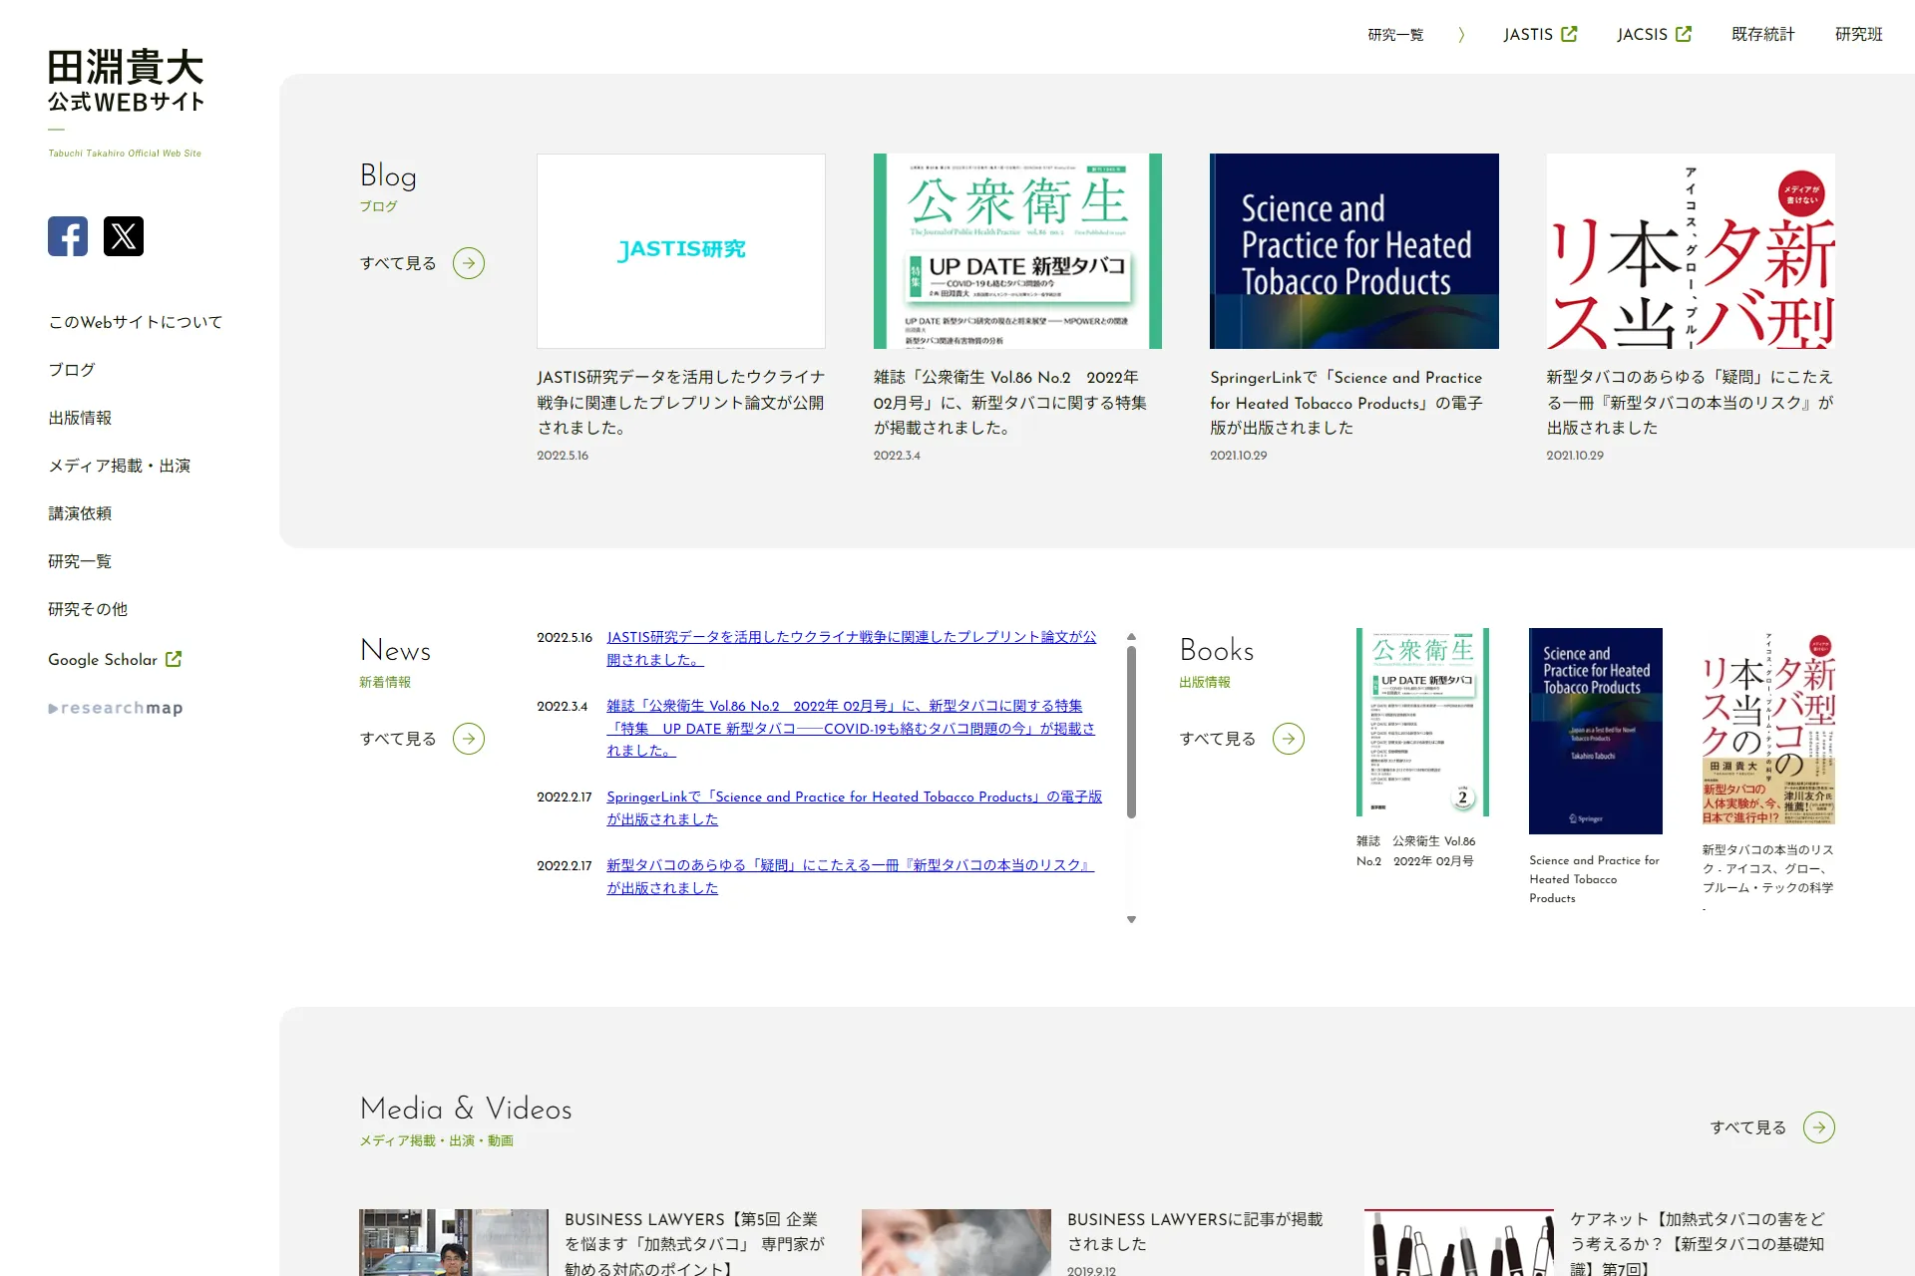Screen dimensions: 1915x1276
Task: Click the Media & Videos section heading
Action: pyautogui.click(x=466, y=1109)
